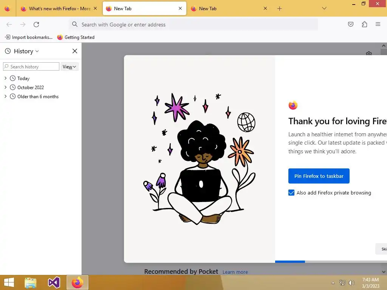Screen dimensions: 387x290
Task: Open the volume speaker tray icon
Action: coord(351,282)
